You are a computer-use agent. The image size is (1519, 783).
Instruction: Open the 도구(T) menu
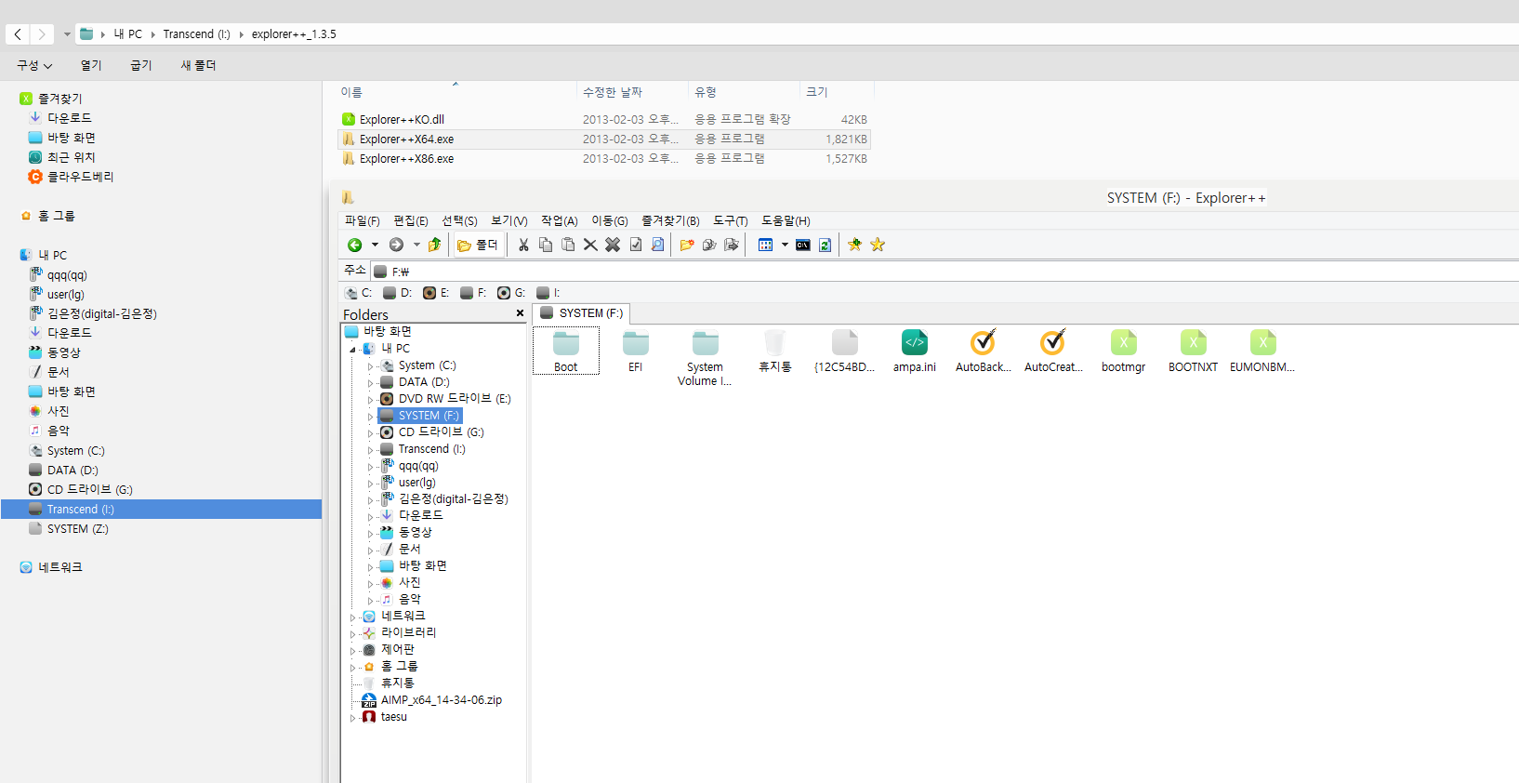point(731,220)
